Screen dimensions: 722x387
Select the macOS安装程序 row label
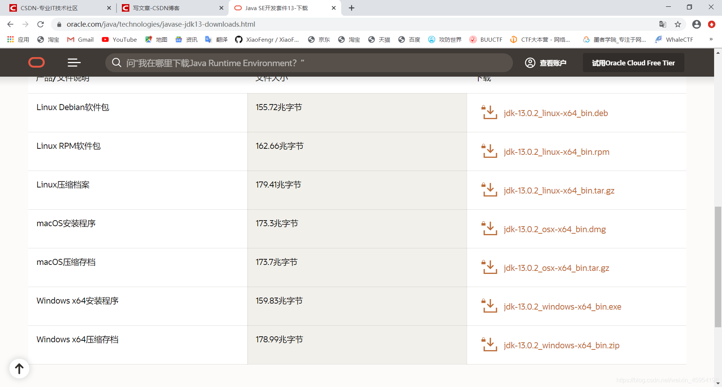click(x=66, y=224)
